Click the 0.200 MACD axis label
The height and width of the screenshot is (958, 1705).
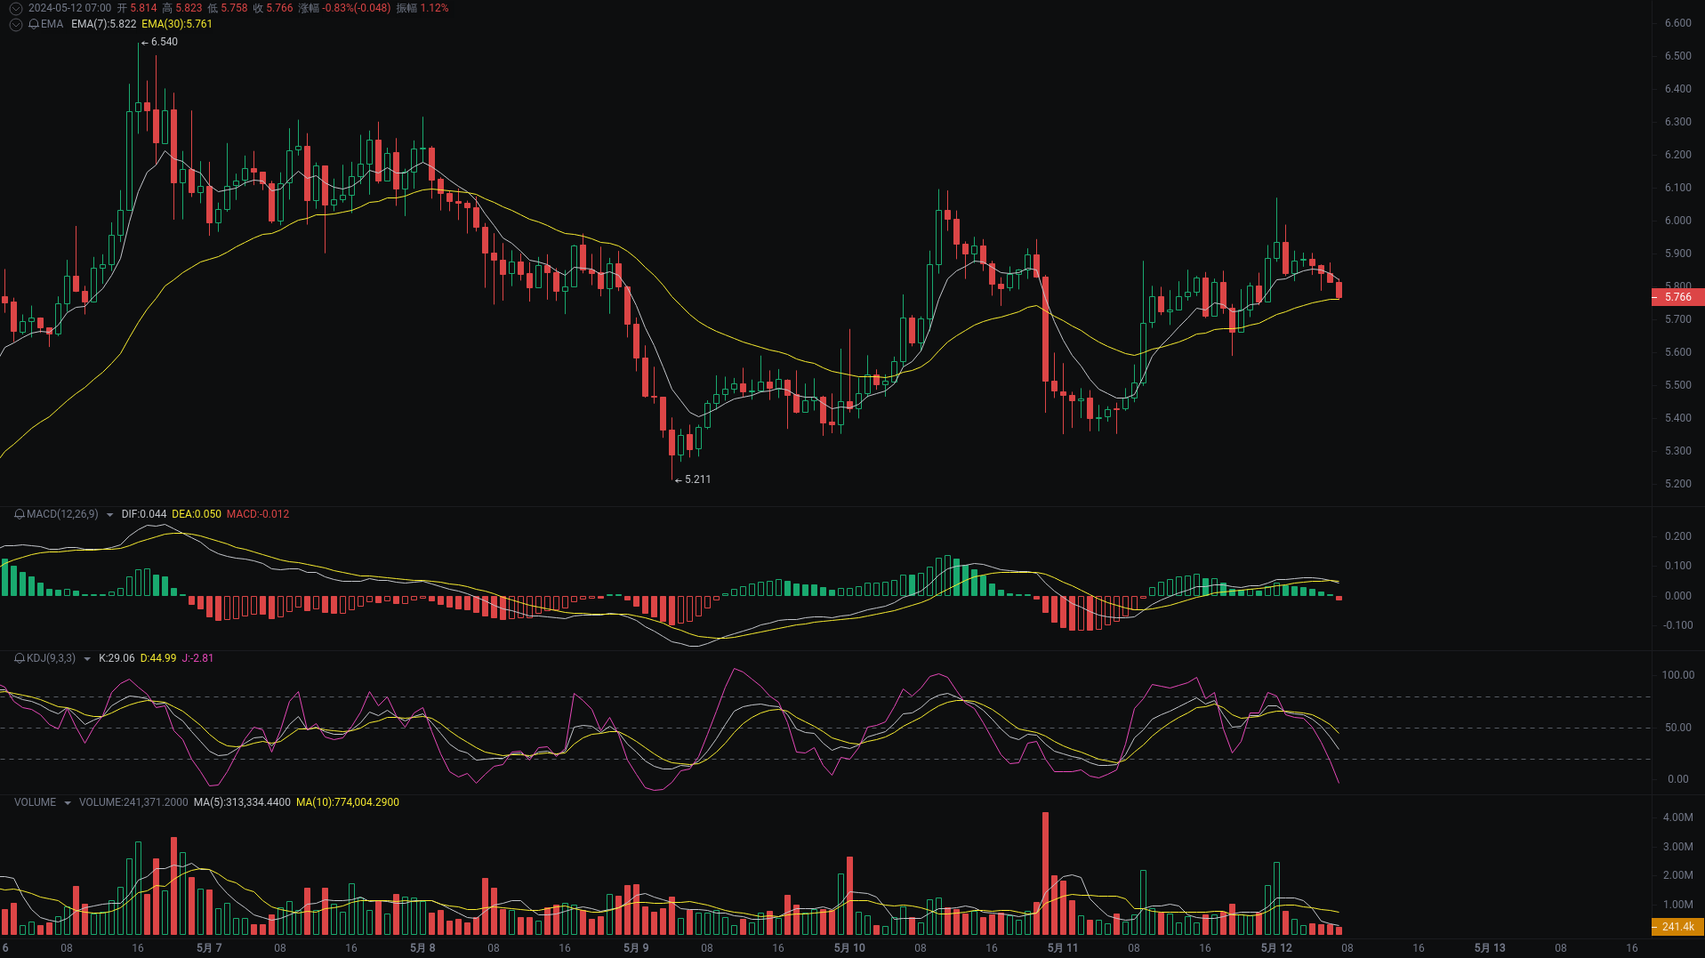(x=1678, y=536)
